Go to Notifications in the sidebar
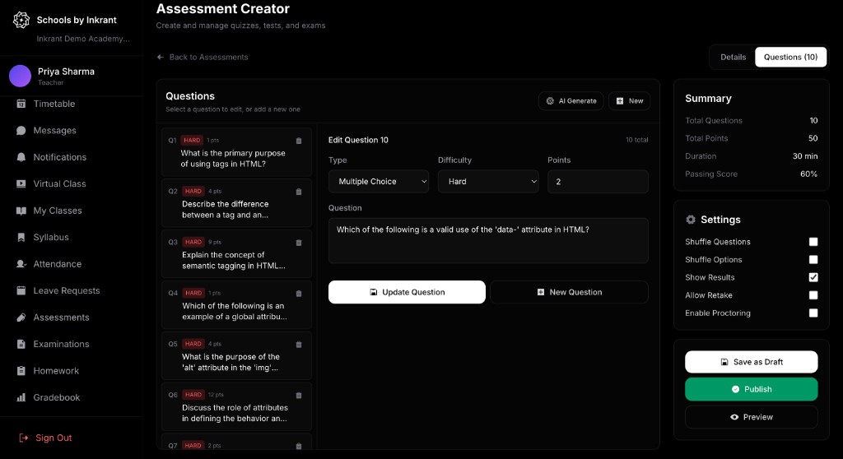 pyautogui.click(x=59, y=157)
